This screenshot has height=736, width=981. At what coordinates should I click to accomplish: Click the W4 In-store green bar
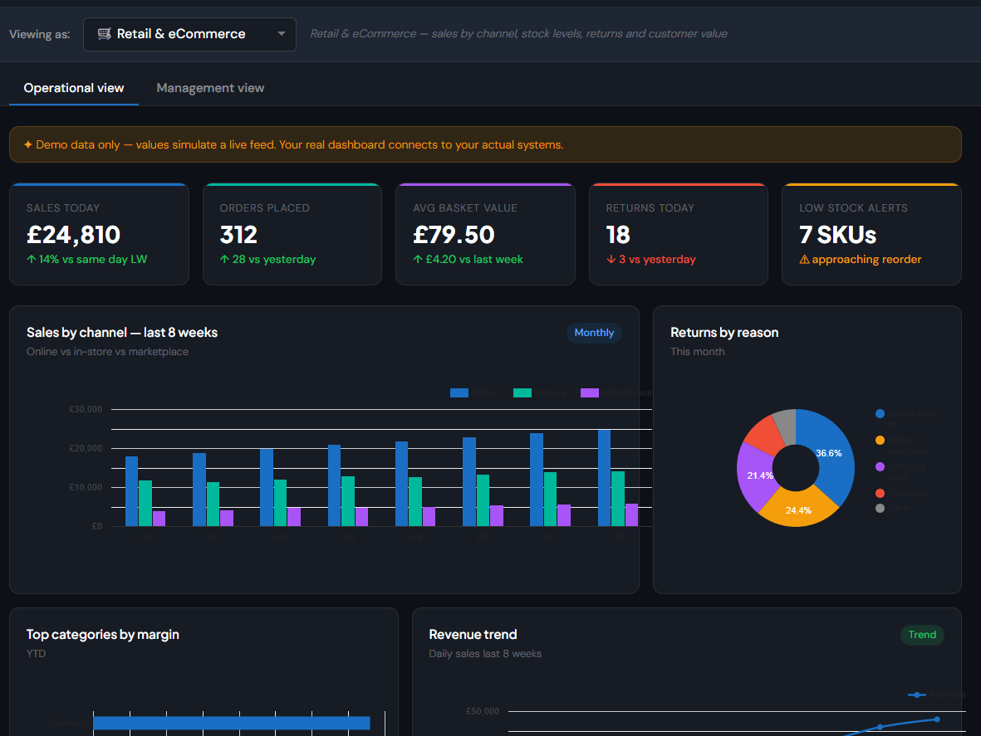pyautogui.click(x=348, y=501)
